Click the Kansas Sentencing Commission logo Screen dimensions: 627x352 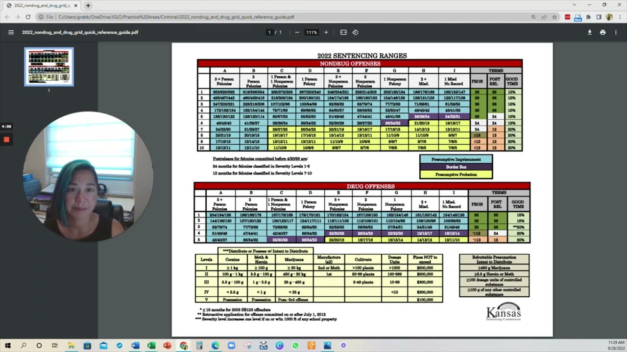pos(504,313)
